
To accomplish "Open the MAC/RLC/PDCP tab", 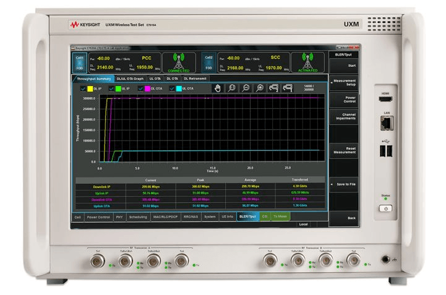I will pyautogui.click(x=165, y=217).
